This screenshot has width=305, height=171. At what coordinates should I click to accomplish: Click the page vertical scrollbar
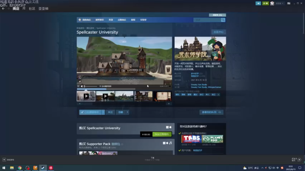coord(304,23)
